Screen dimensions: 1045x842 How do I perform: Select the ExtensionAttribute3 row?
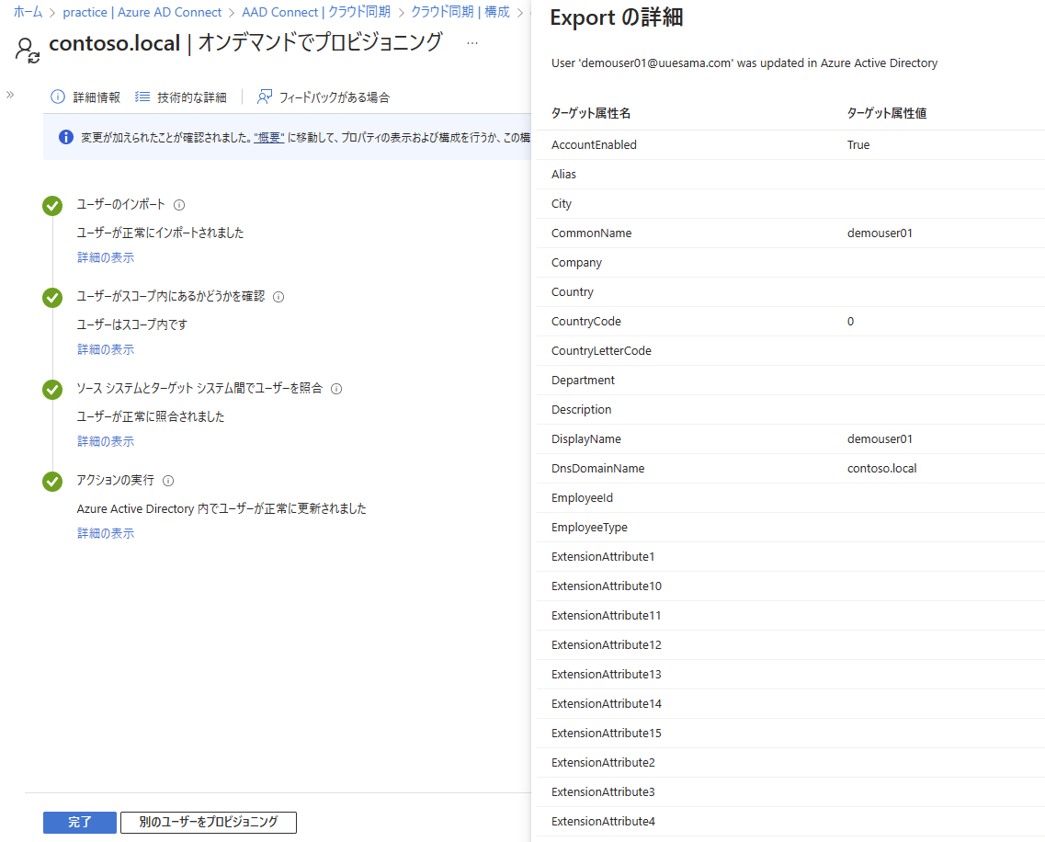pos(790,791)
